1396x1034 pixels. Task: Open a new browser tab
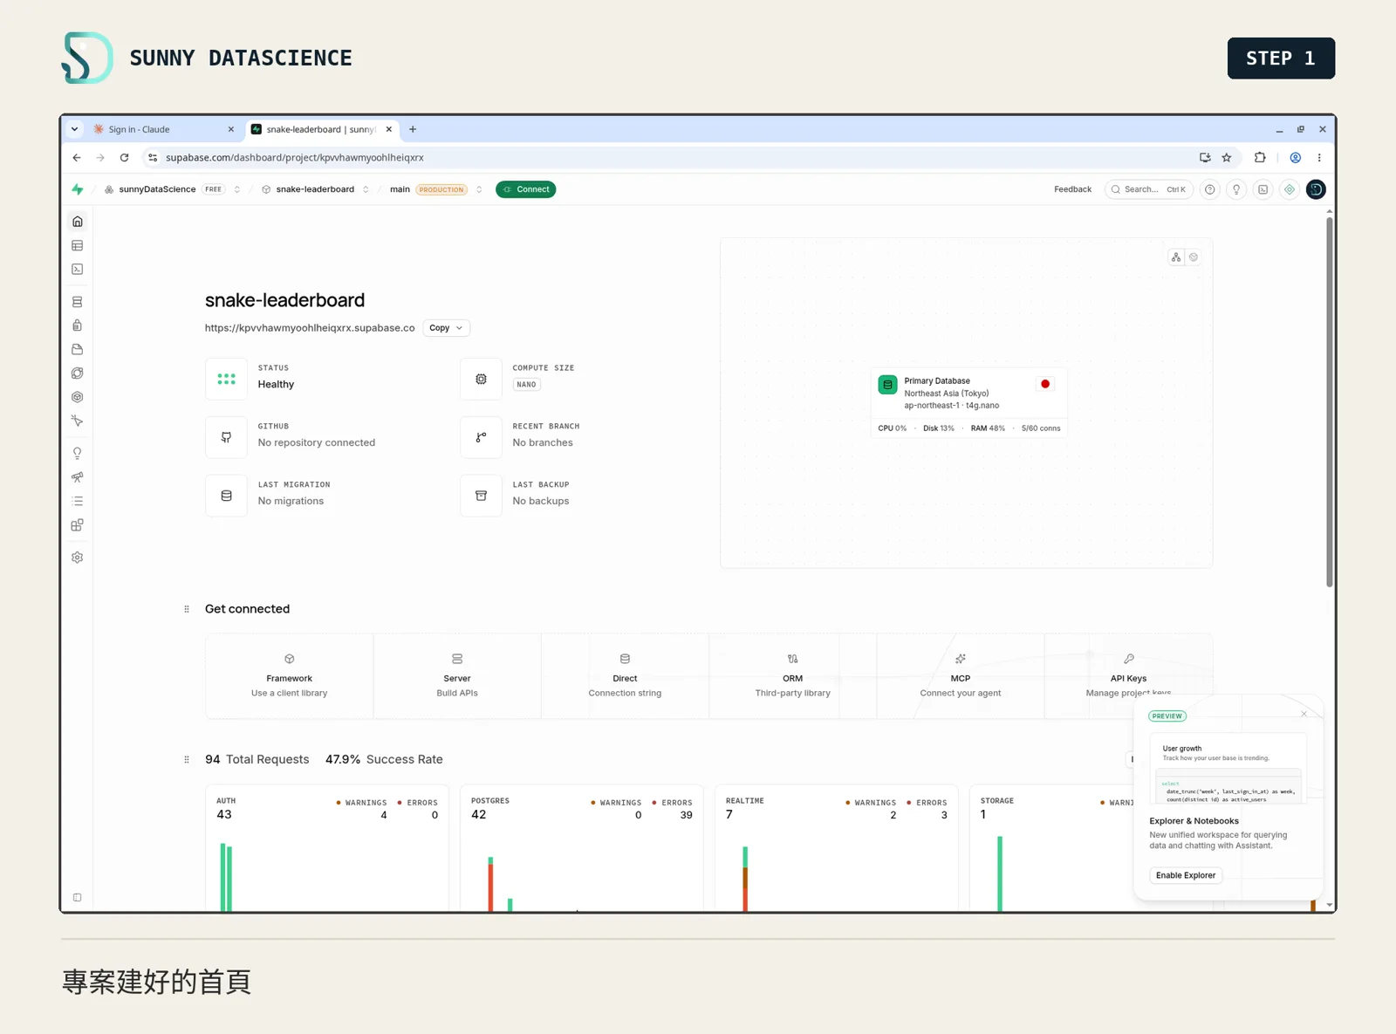click(x=413, y=129)
